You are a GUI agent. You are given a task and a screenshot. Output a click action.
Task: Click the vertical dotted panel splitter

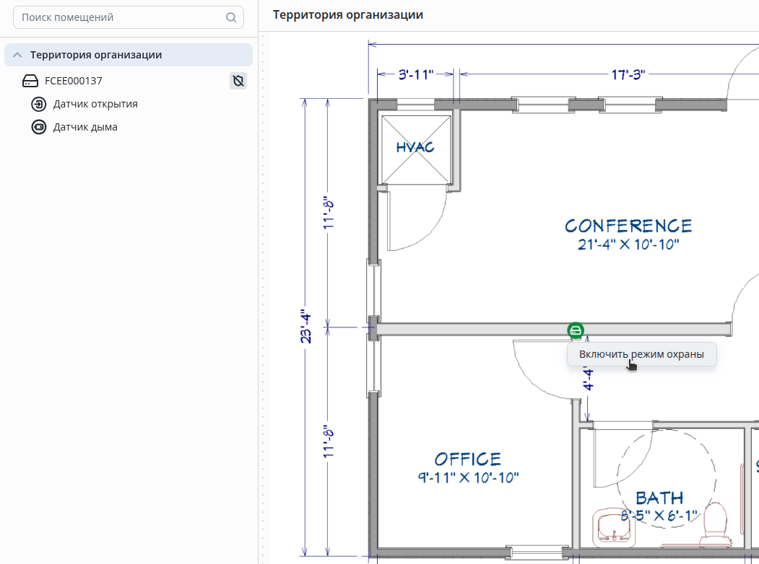pos(263,288)
